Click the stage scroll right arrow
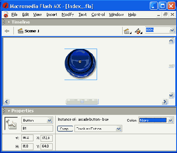The width and height of the screenshot is (177, 153). (165, 102)
